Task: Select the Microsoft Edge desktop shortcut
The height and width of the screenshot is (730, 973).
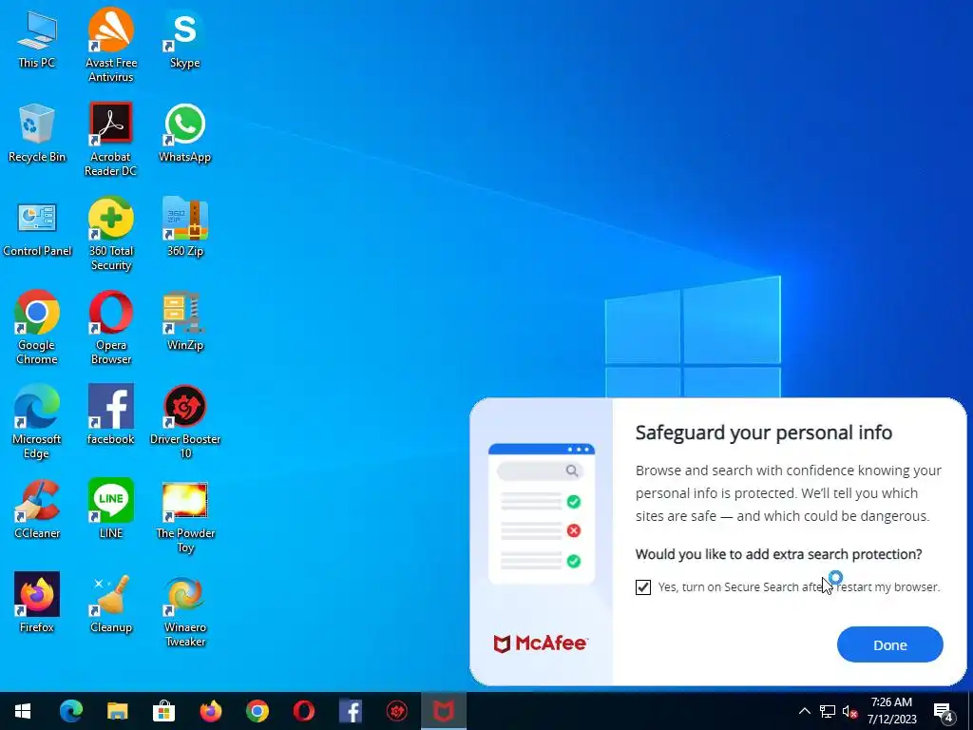Action: tap(37, 422)
